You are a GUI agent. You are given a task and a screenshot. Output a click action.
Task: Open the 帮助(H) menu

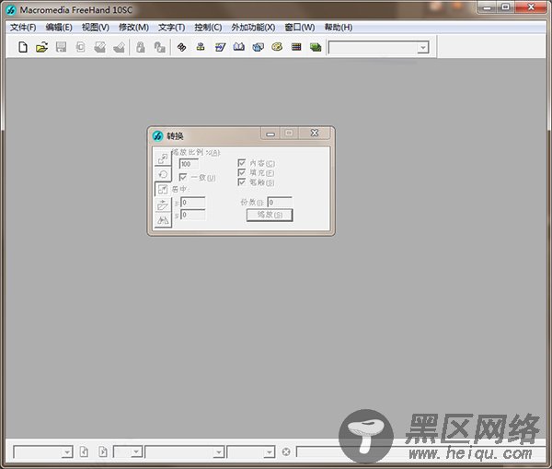coord(339,28)
